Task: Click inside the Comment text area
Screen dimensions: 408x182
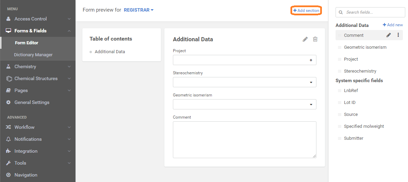Action: pos(244,140)
